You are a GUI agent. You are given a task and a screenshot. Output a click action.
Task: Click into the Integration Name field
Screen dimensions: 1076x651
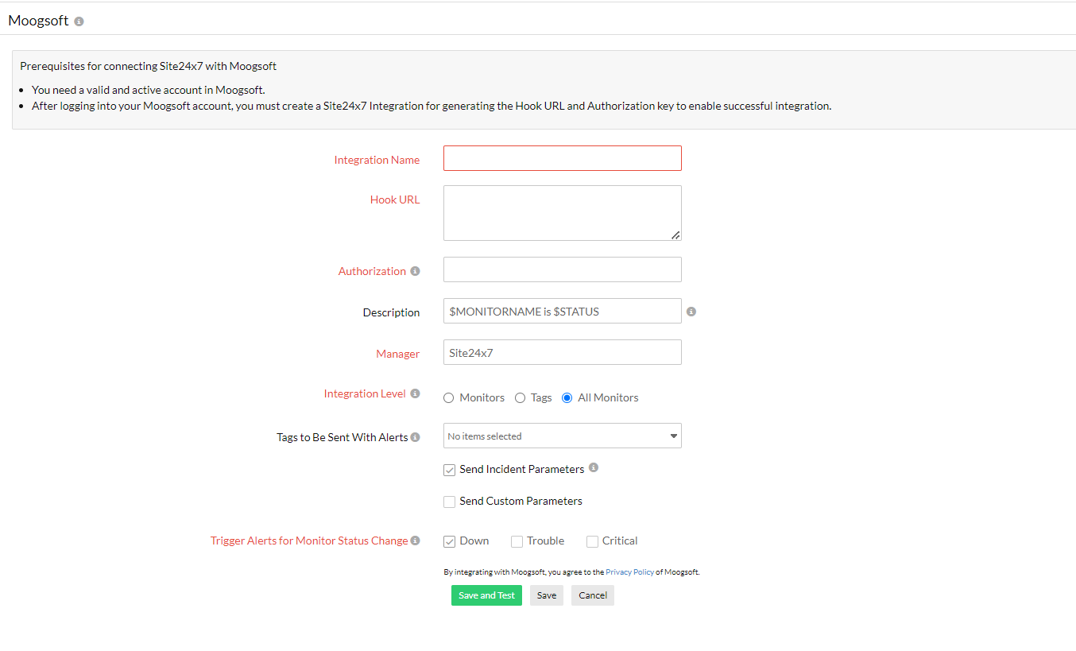(x=562, y=158)
